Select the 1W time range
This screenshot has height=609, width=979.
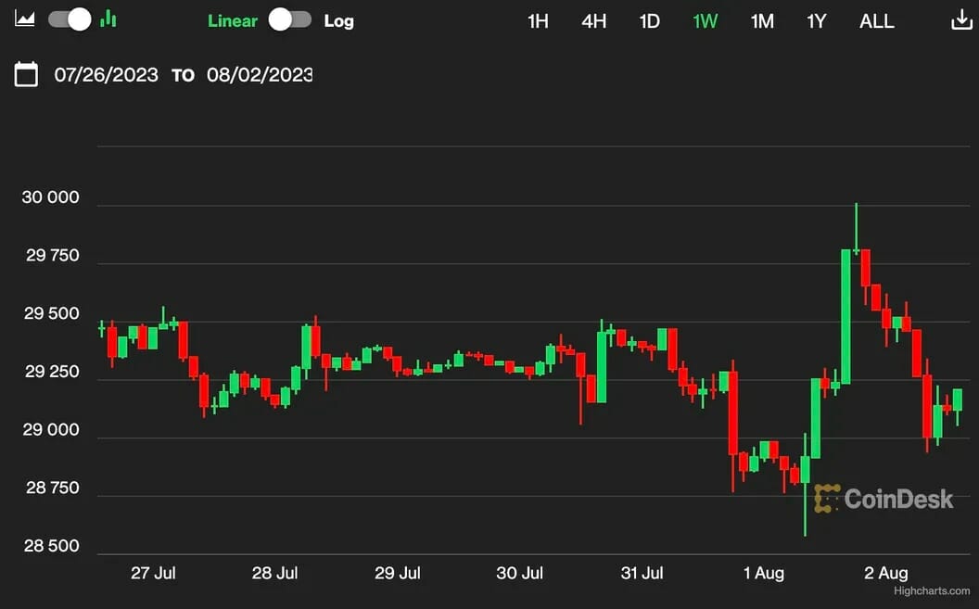706,20
